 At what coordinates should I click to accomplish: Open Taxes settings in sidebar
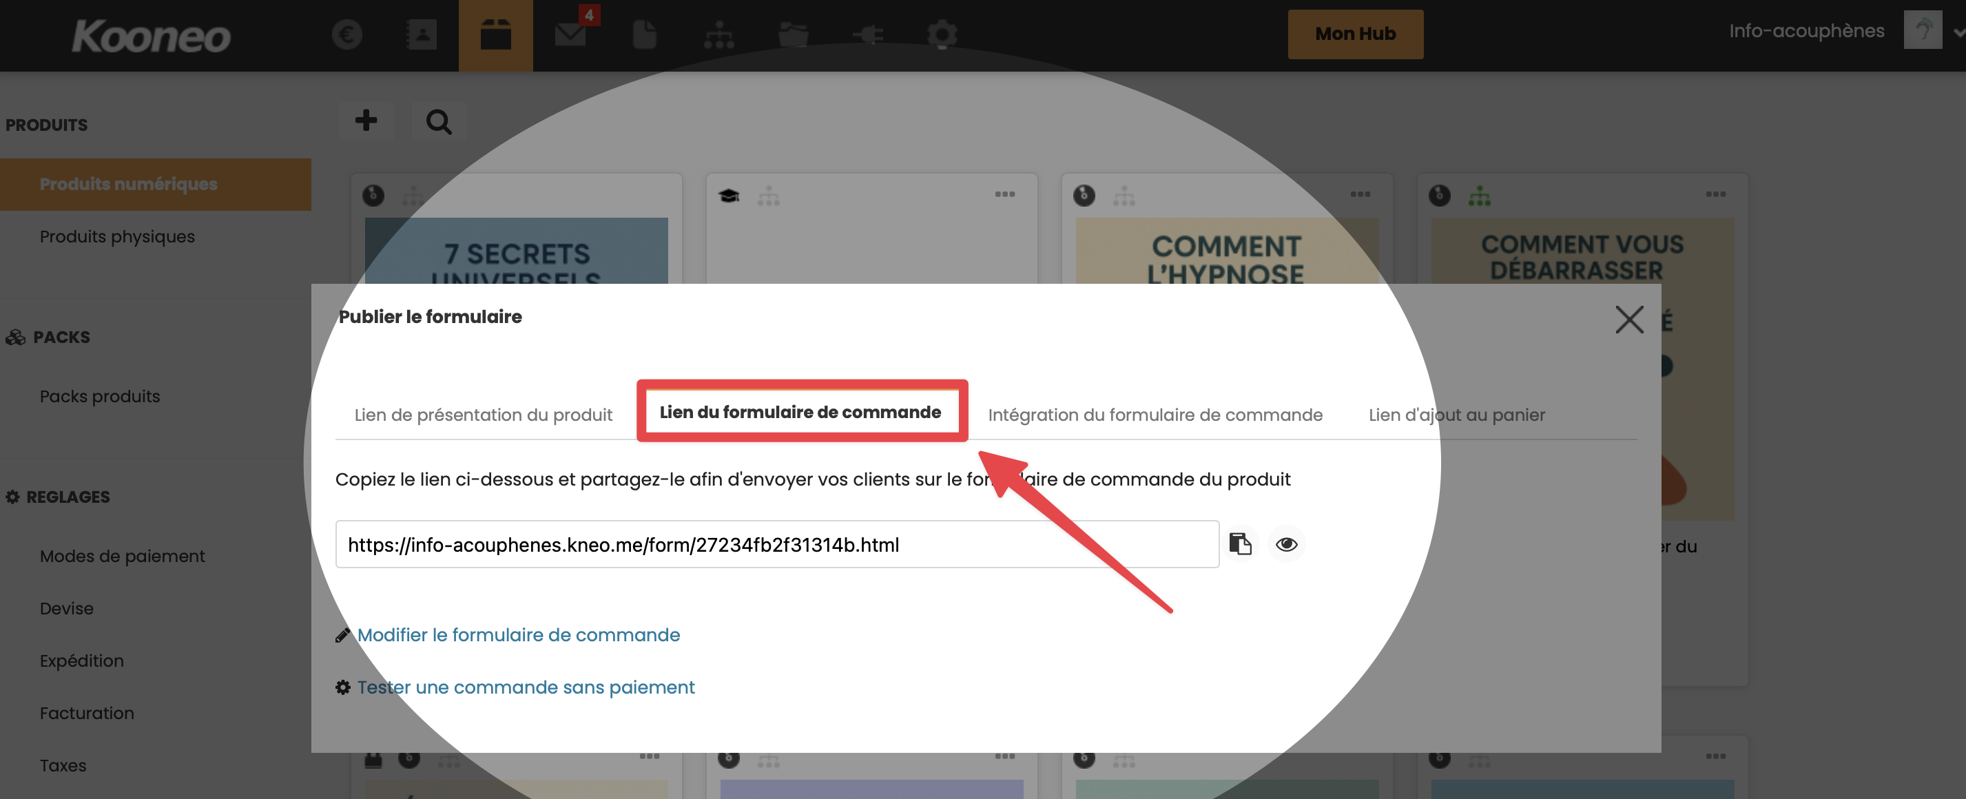click(63, 765)
